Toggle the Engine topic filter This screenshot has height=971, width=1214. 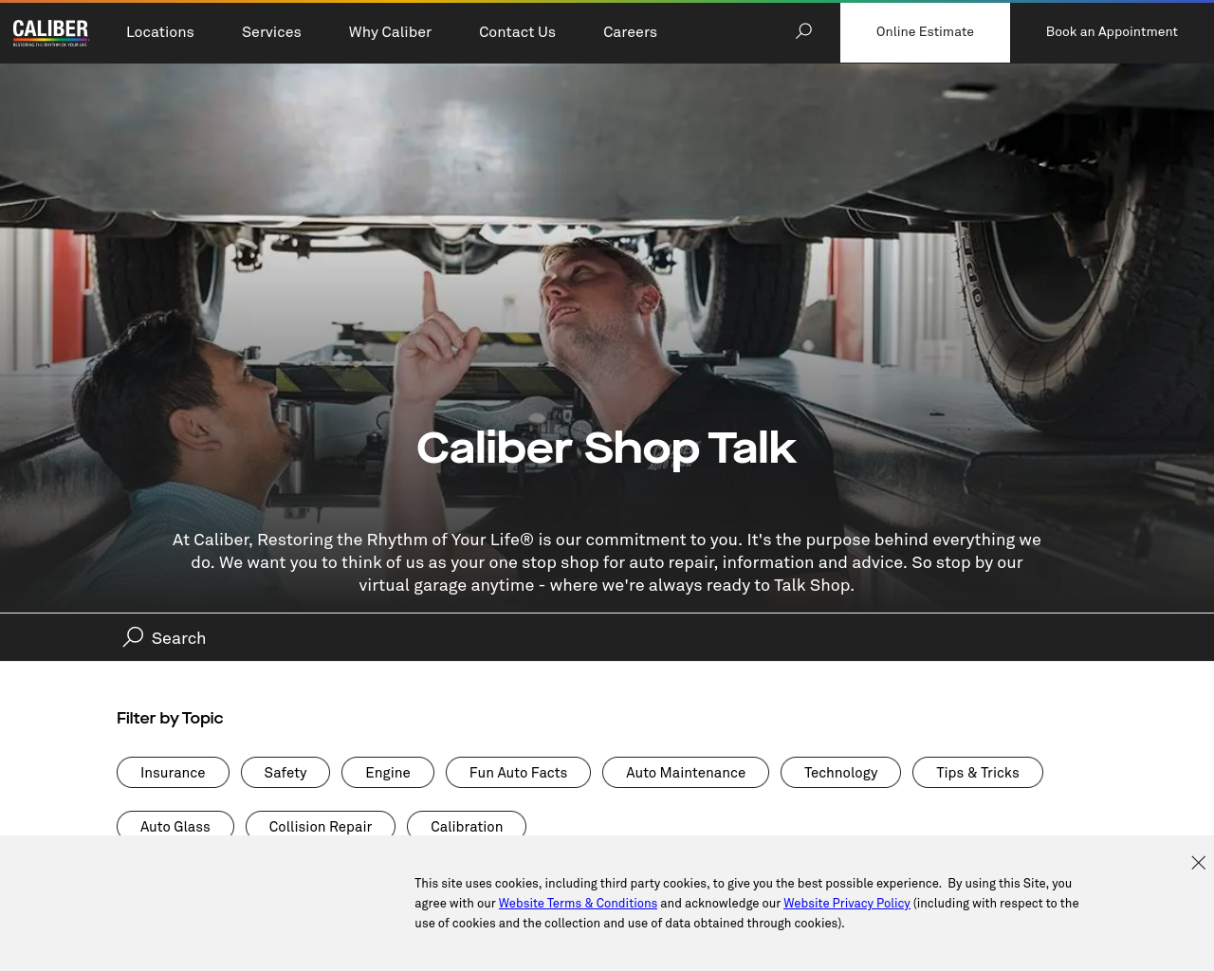pos(388,773)
